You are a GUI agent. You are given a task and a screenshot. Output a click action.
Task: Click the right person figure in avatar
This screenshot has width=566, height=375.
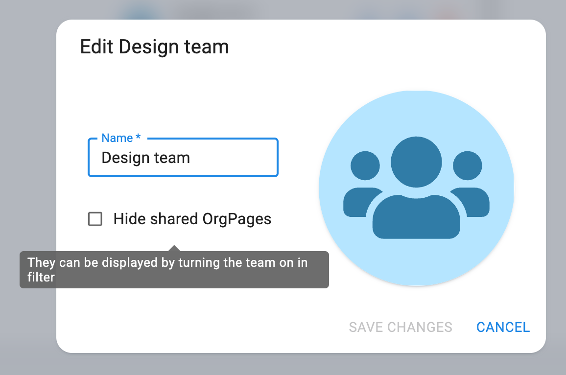(468, 186)
